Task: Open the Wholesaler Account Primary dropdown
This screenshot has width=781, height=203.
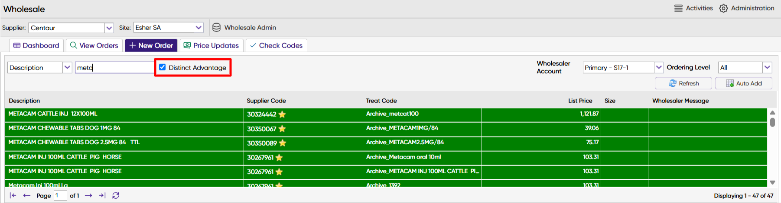Action: point(659,67)
